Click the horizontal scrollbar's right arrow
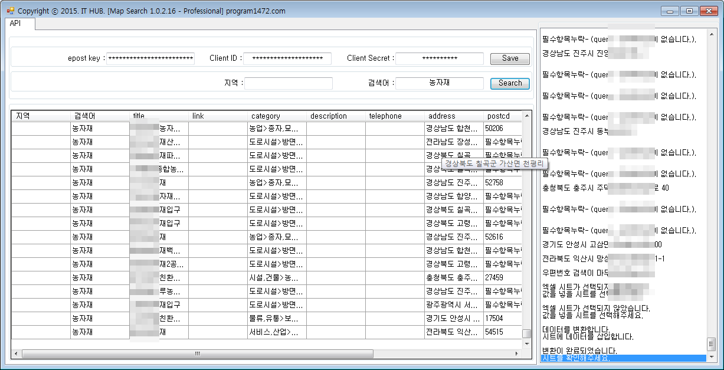724x370 pixels. click(x=517, y=354)
